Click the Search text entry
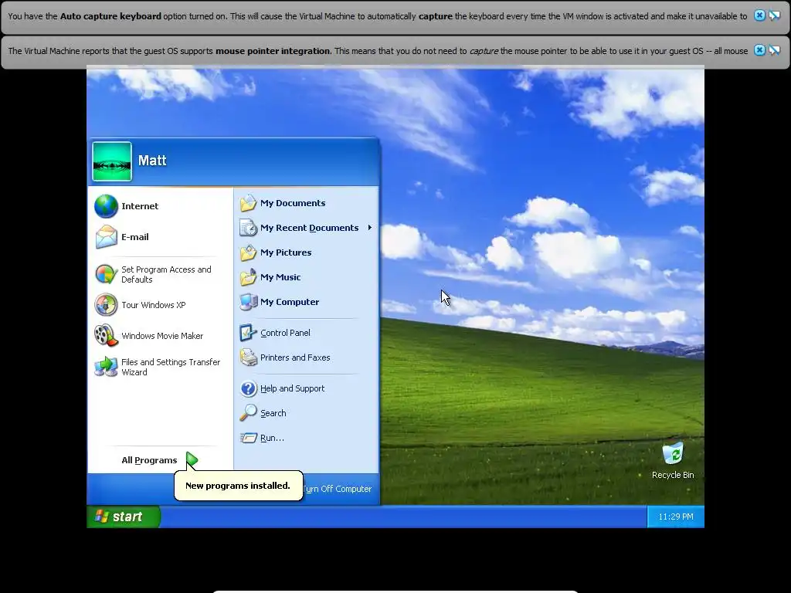This screenshot has height=593, width=791. tap(273, 413)
